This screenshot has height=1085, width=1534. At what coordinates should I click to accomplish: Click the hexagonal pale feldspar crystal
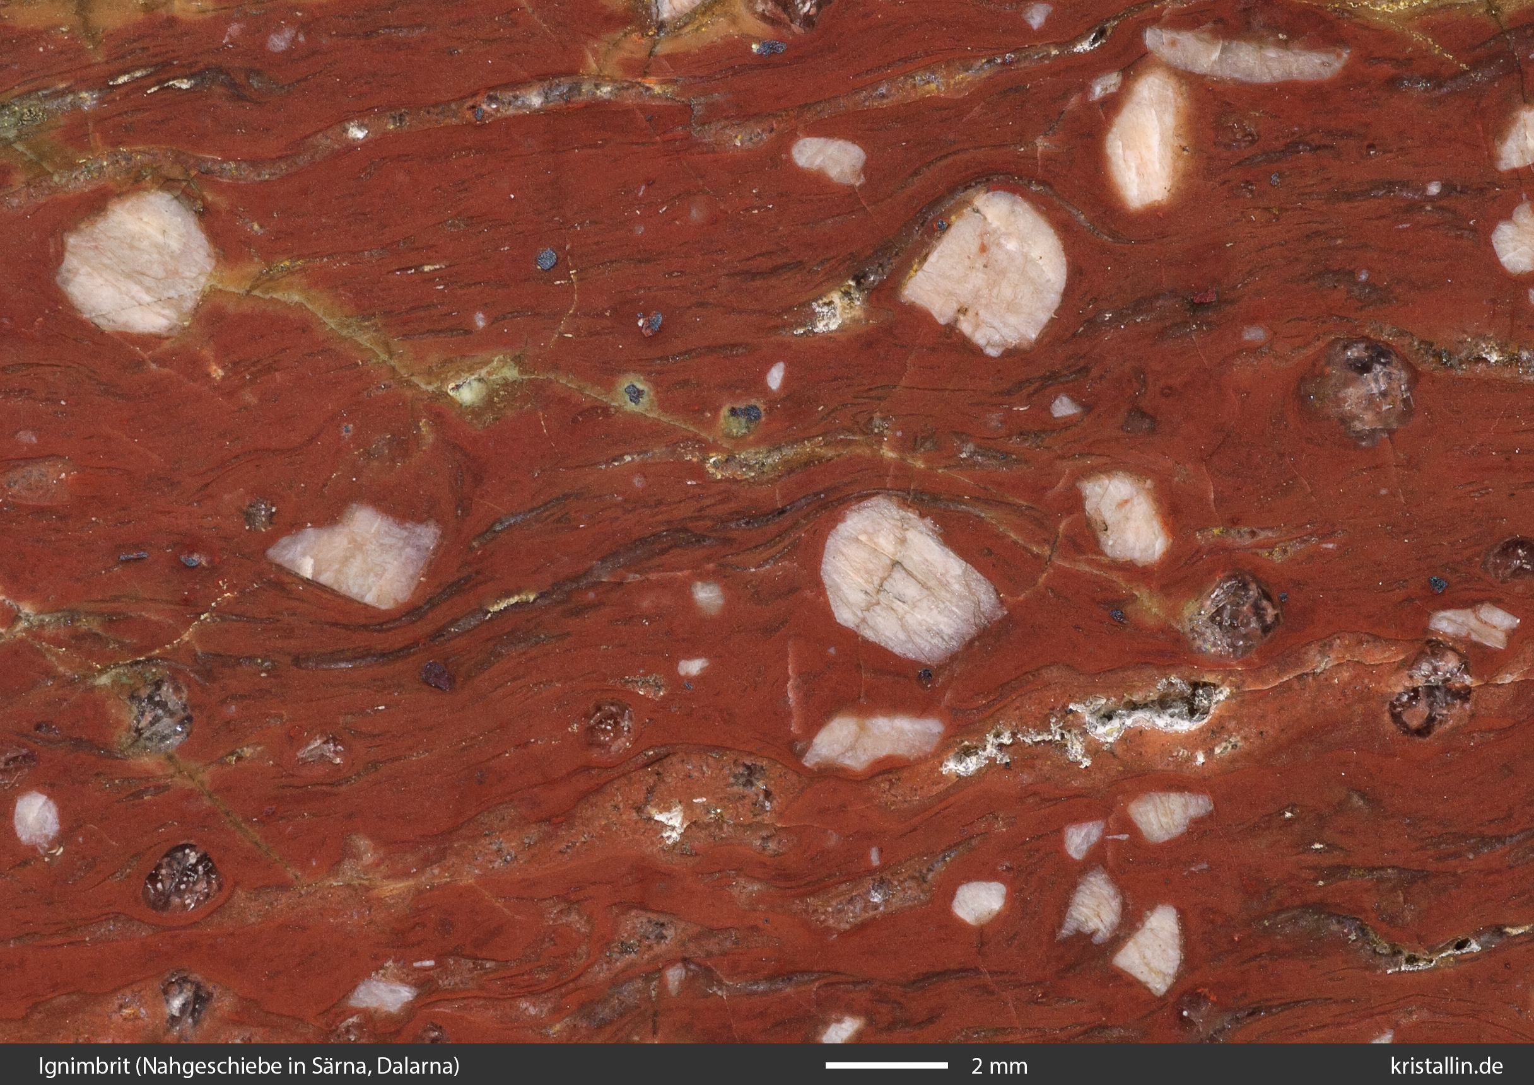tap(136, 262)
